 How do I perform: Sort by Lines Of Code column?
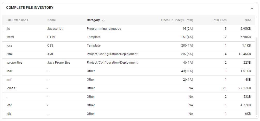click(177, 20)
